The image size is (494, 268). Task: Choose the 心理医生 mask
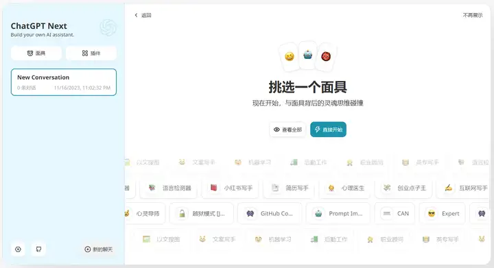345,188
